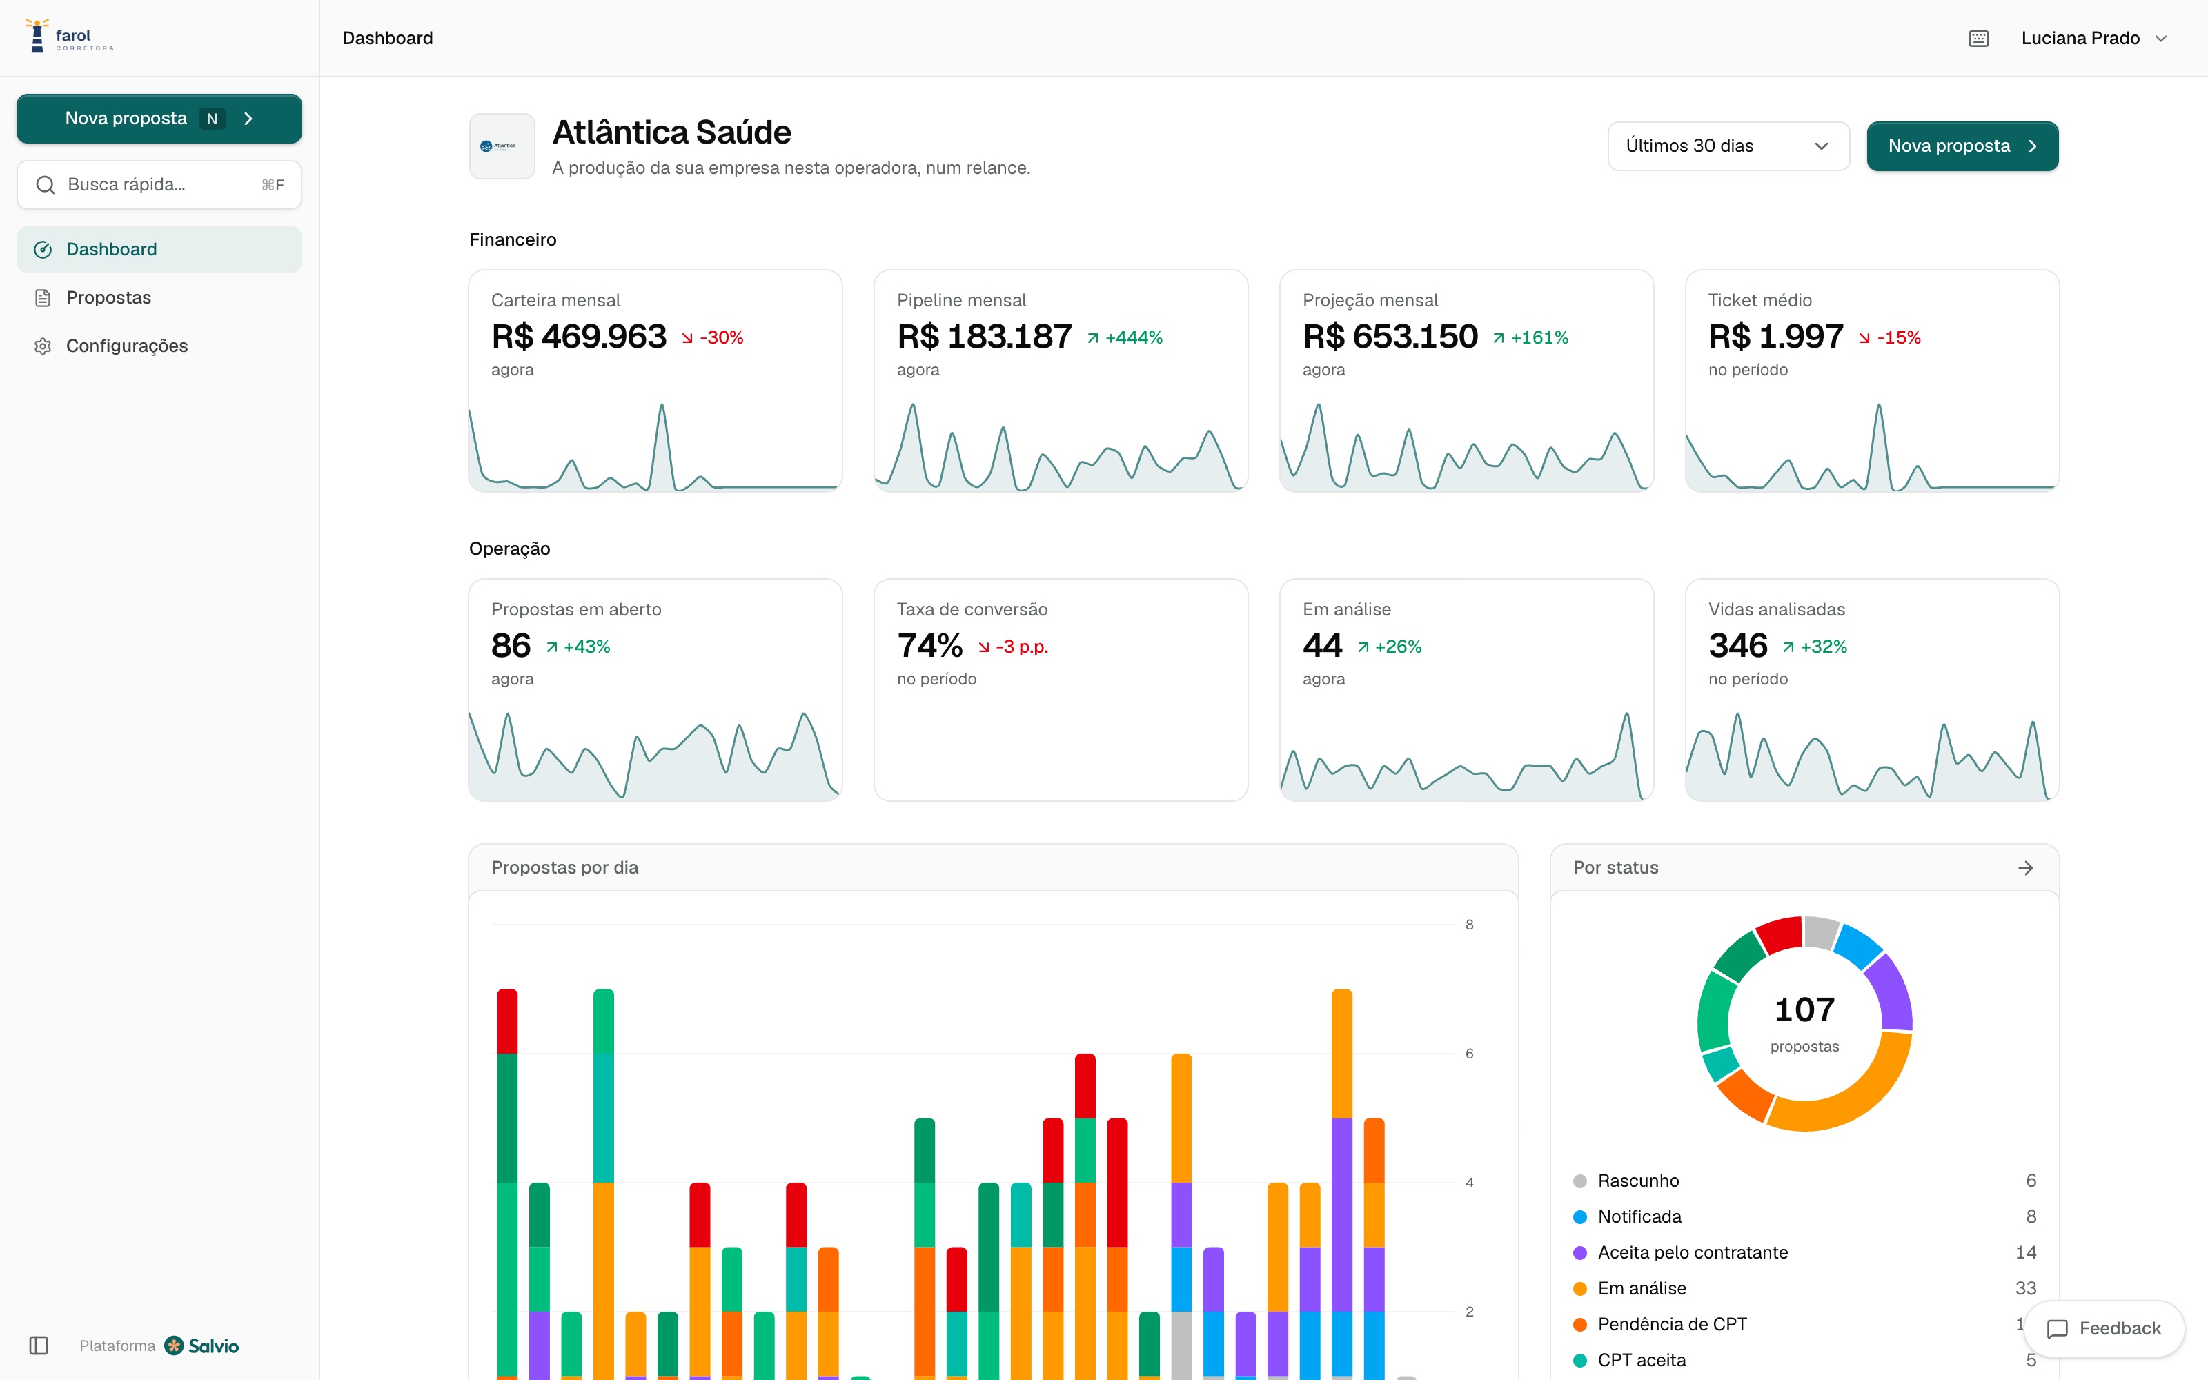Click the sidebar collapse panel icon
The image size is (2208, 1380).
click(x=39, y=1345)
